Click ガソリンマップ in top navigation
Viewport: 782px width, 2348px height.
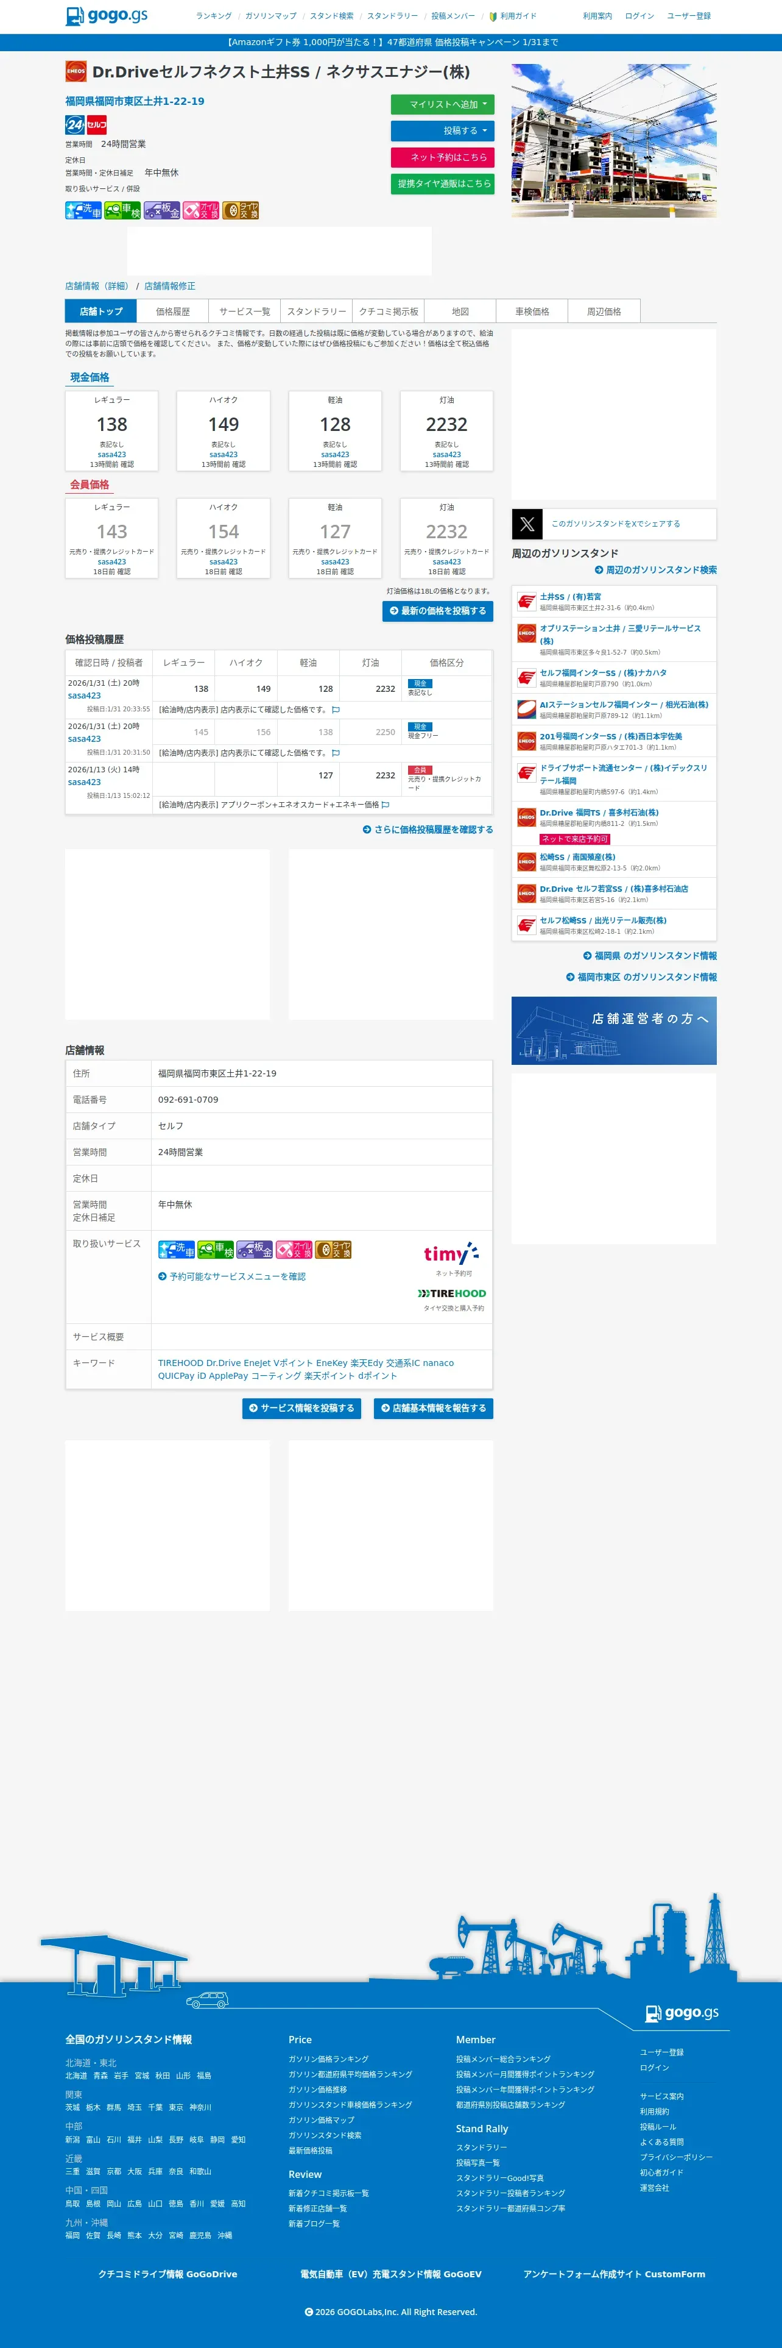pyautogui.click(x=270, y=16)
